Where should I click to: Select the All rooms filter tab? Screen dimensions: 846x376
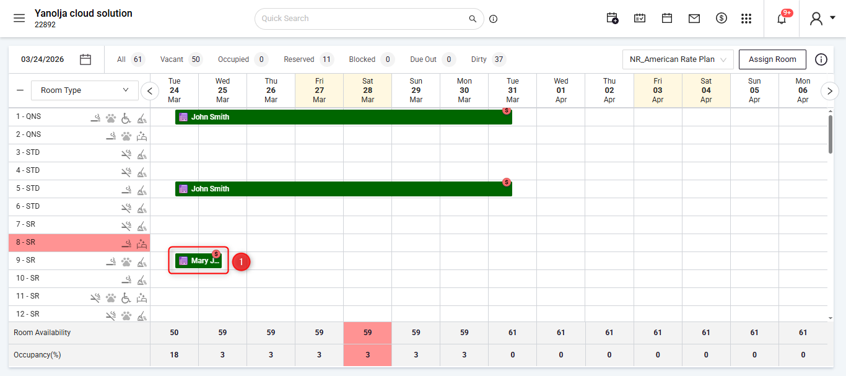click(130, 59)
